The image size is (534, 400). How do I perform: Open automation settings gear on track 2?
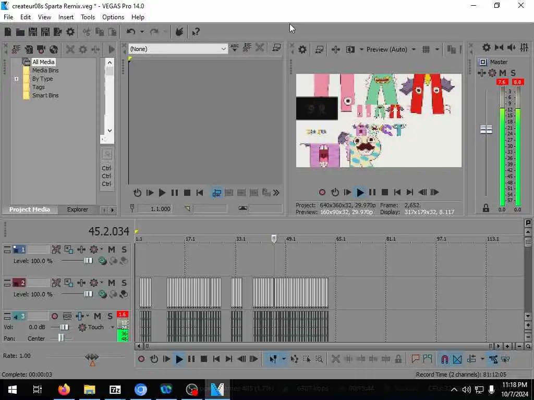click(x=94, y=283)
